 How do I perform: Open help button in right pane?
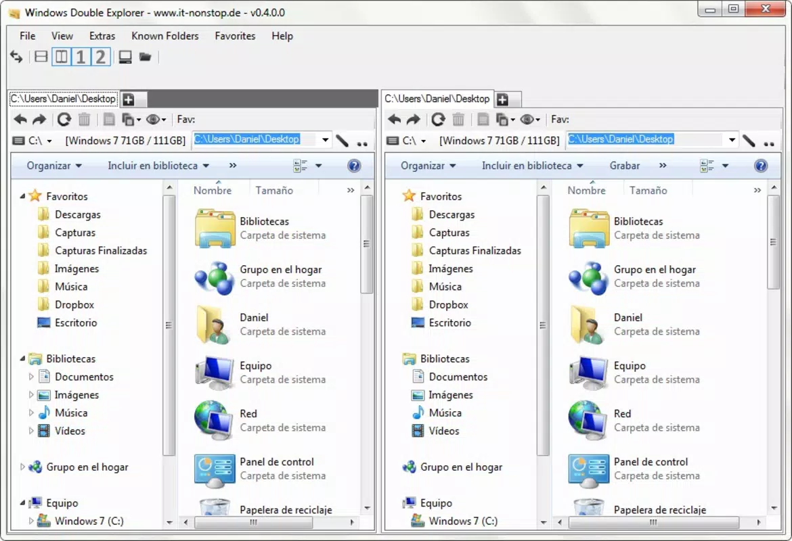761,166
